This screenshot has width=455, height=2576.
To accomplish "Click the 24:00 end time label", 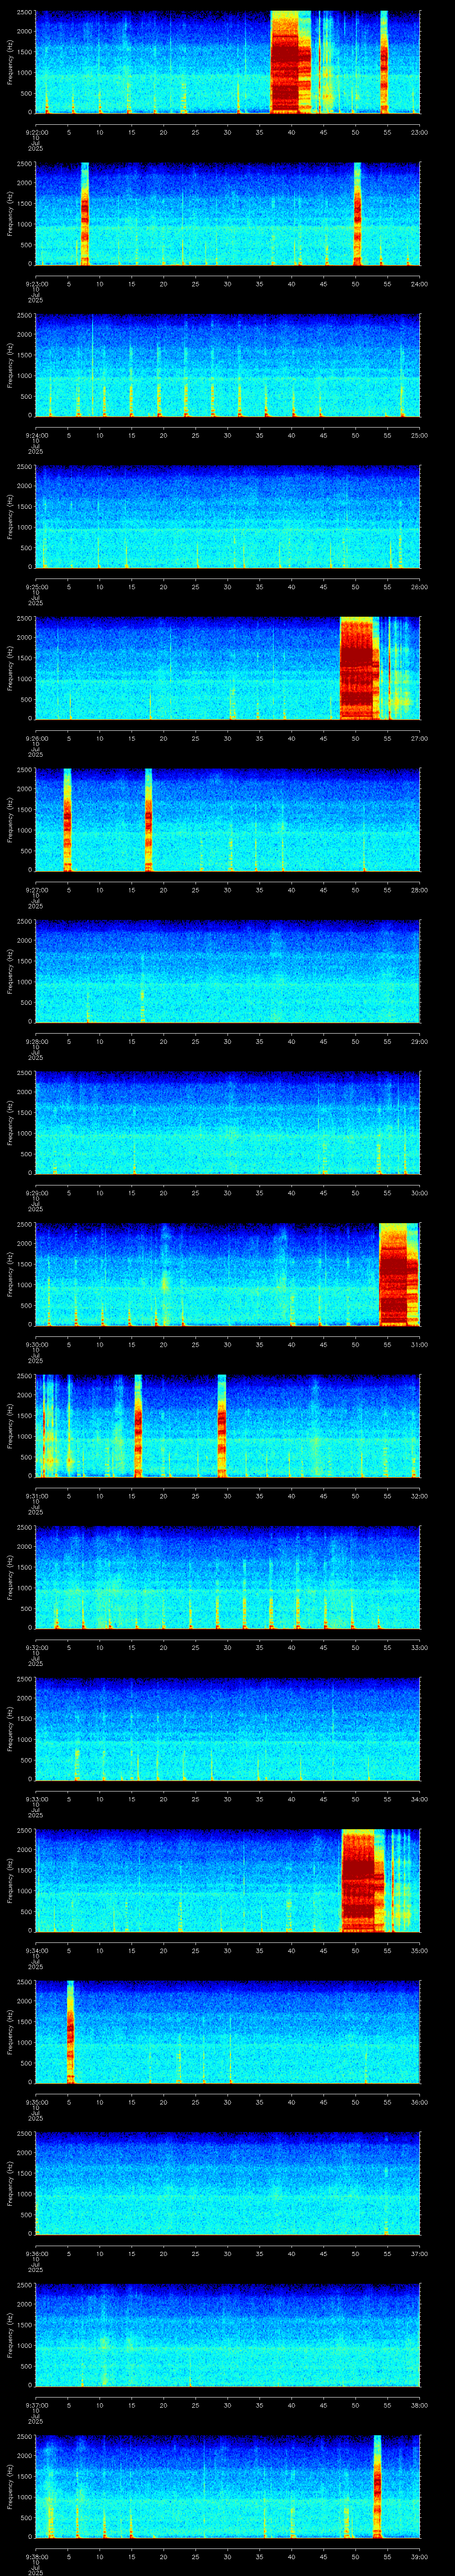I will coord(419,284).
